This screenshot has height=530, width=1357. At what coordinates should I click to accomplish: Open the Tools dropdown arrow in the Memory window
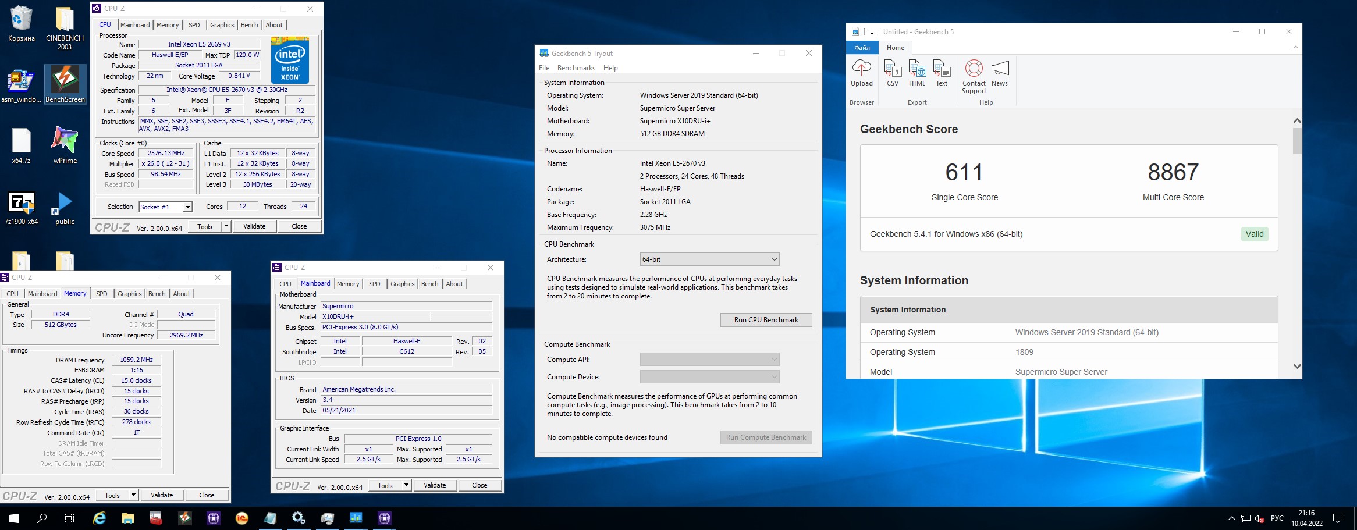point(133,495)
